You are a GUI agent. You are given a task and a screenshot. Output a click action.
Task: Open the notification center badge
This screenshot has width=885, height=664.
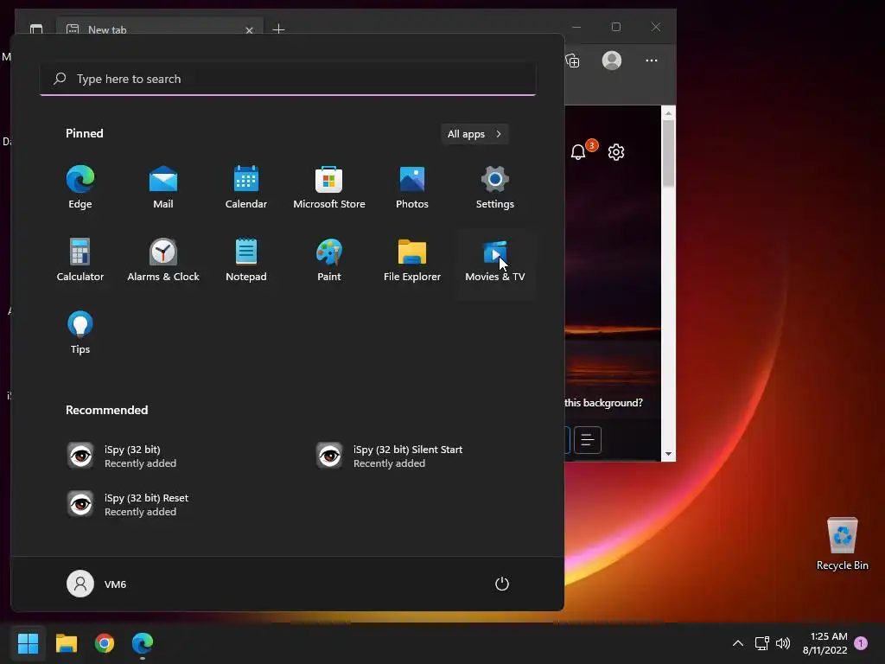tap(862, 643)
